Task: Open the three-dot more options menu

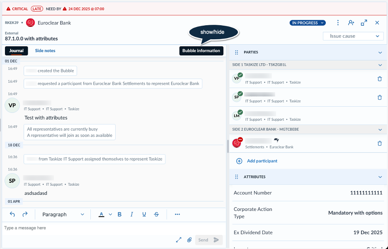Action: (x=338, y=23)
